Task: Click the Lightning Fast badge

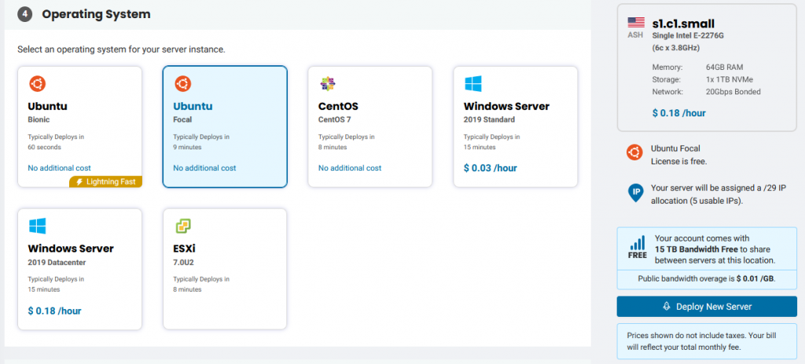Action: pos(106,182)
